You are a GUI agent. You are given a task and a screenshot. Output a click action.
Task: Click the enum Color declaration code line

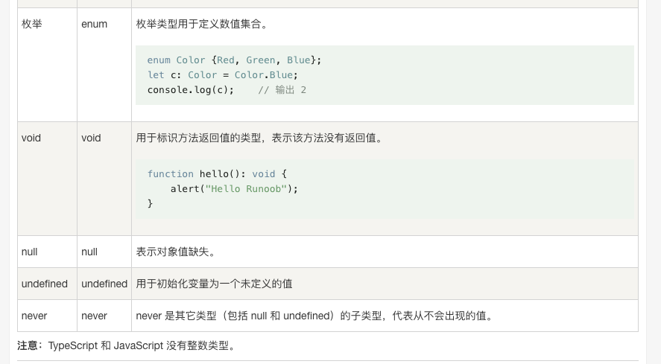234,60
